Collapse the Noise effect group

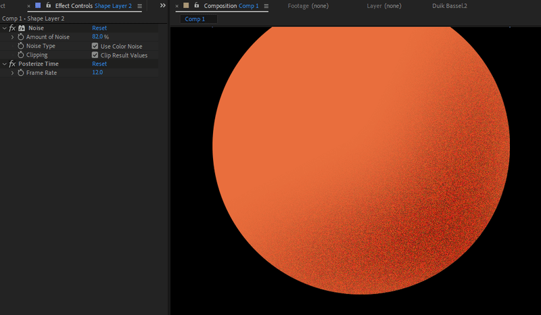[4, 28]
